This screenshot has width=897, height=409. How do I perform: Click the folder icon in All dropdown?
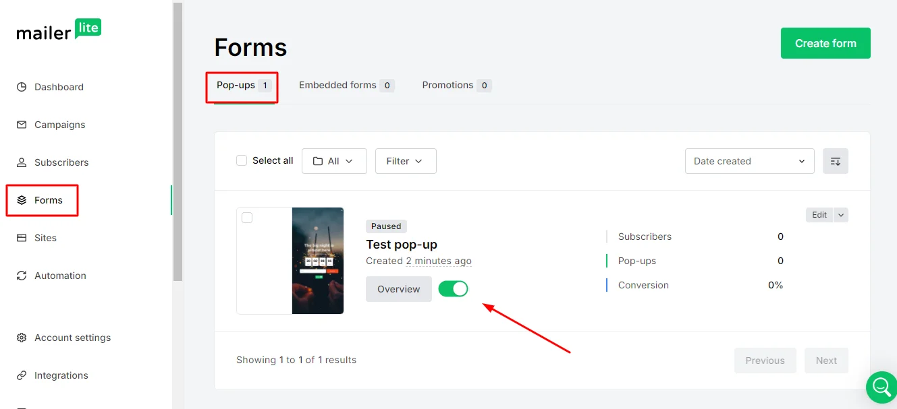coord(318,161)
